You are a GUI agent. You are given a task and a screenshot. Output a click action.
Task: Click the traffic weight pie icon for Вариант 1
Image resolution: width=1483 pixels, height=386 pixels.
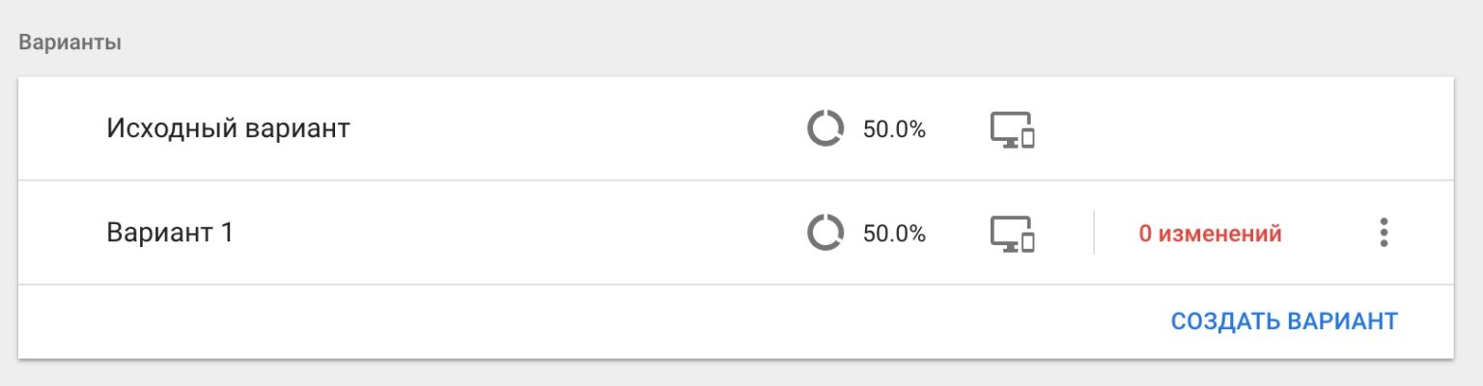click(825, 233)
